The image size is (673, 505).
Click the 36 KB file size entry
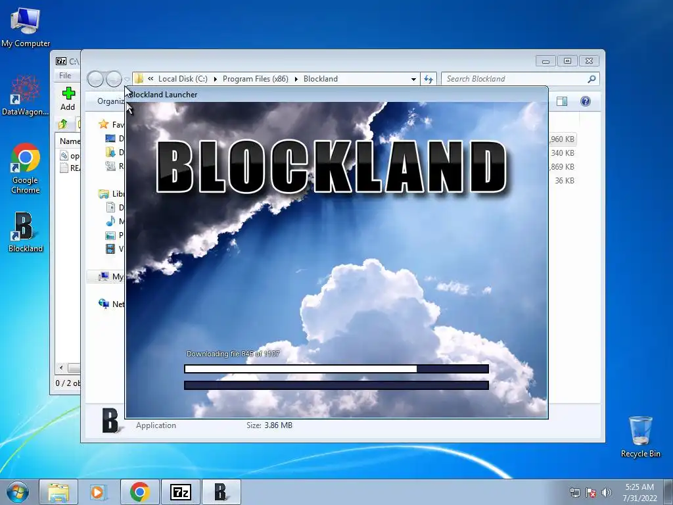565,180
